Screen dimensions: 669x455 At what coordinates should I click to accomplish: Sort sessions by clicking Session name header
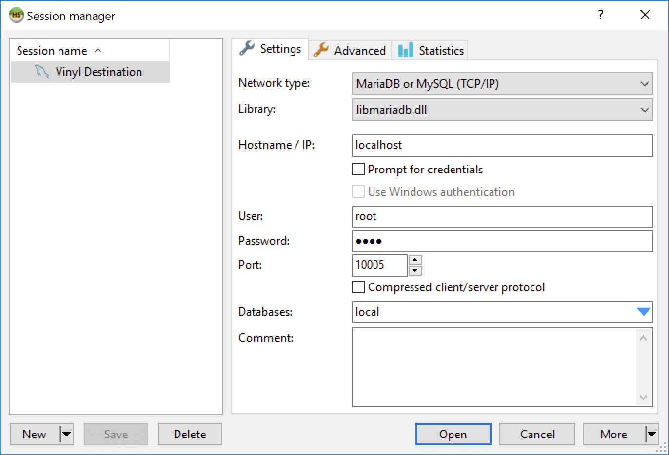51,50
